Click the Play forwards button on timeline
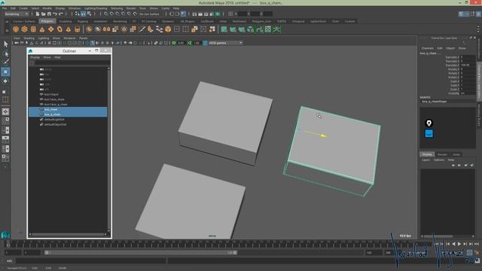 459,244
